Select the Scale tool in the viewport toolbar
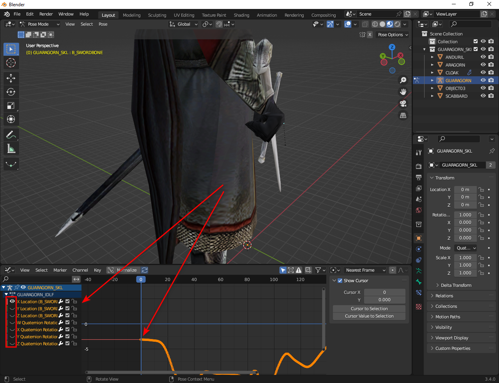The image size is (499, 383). click(11, 105)
